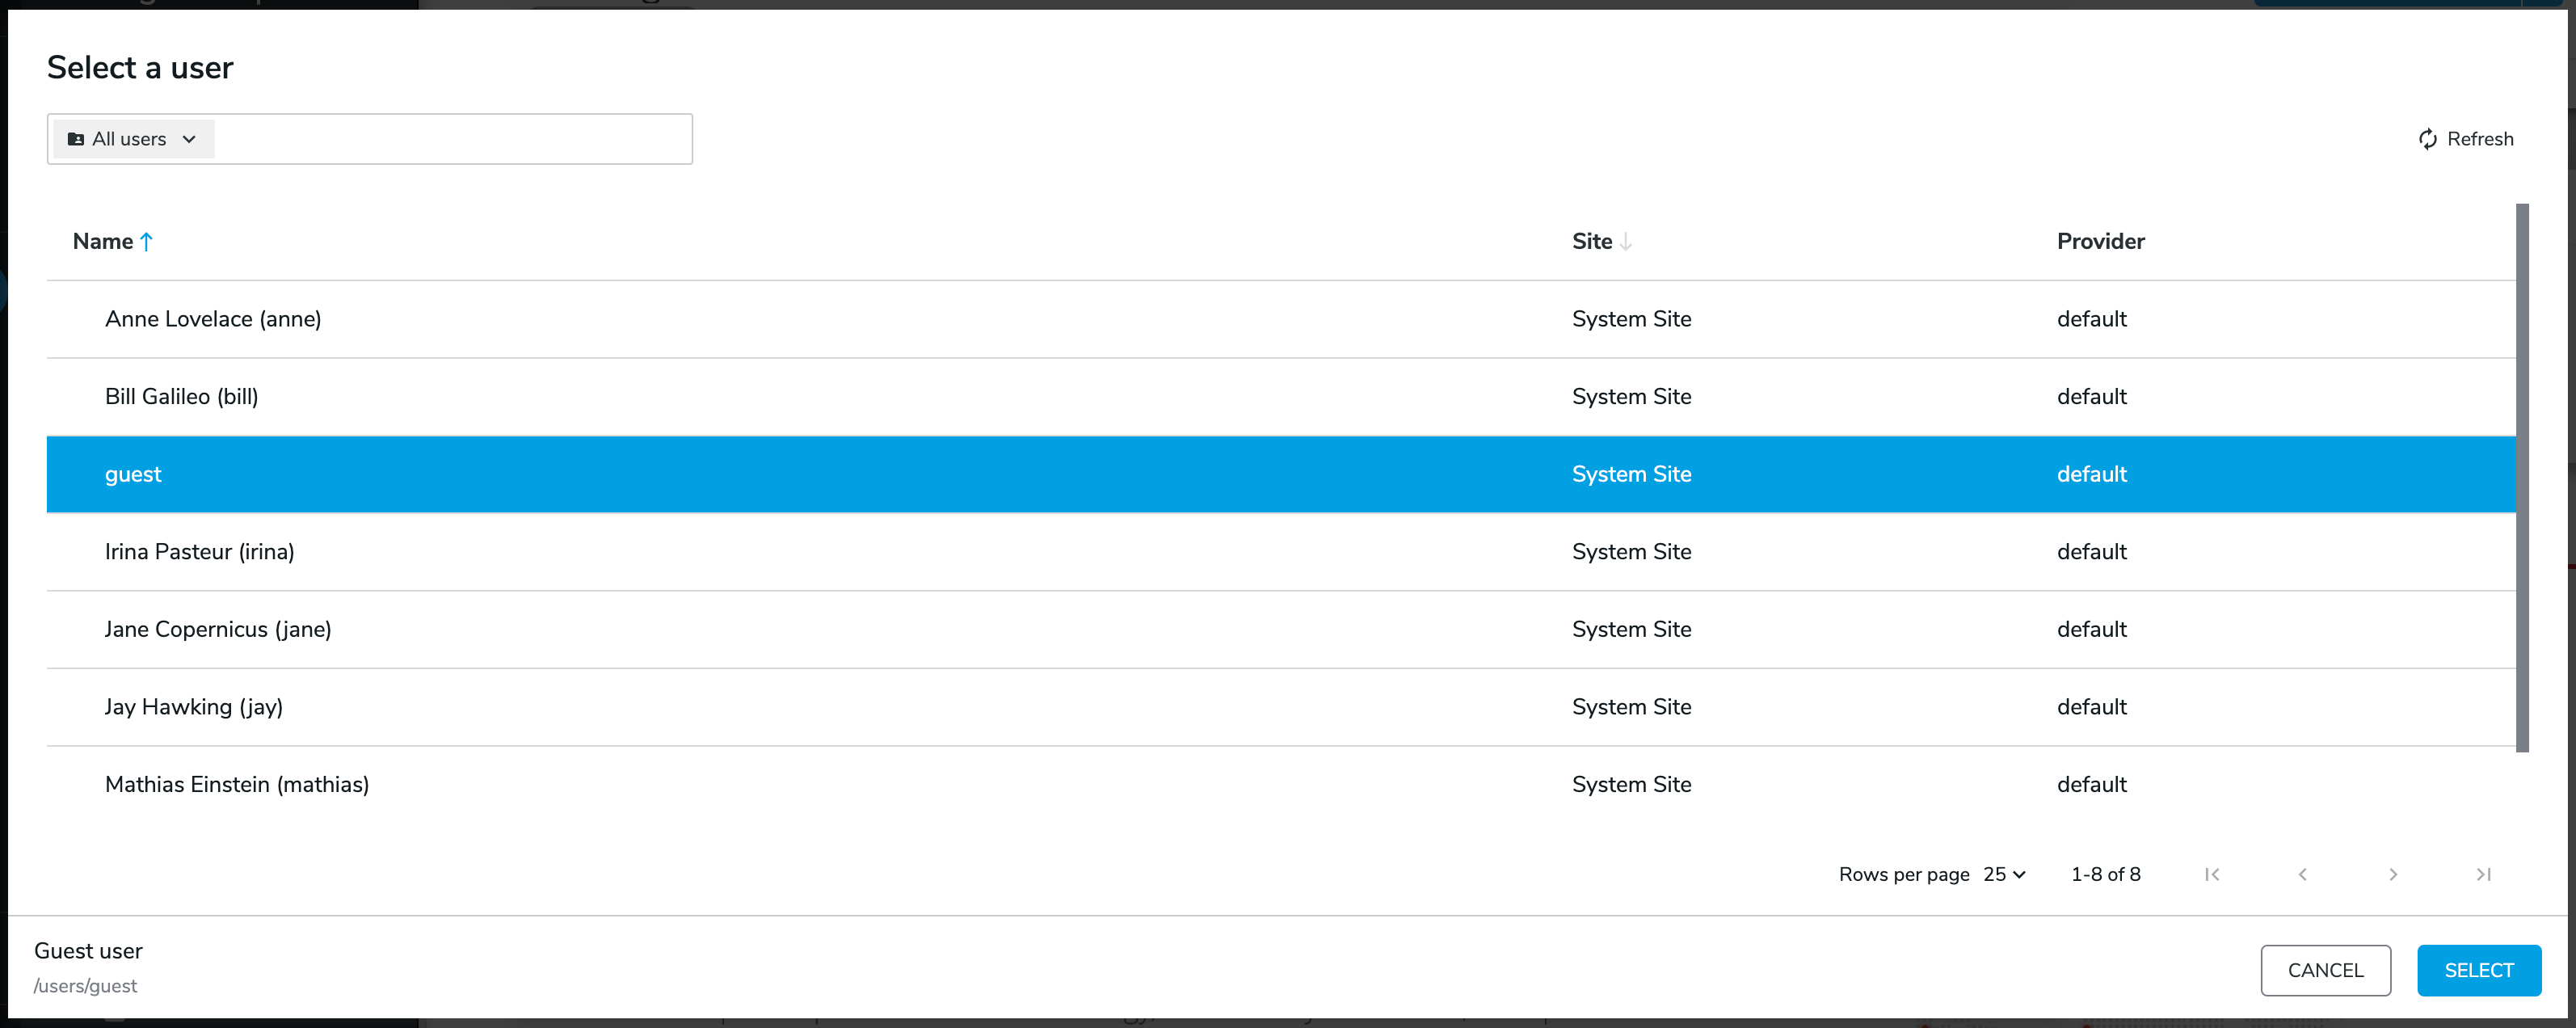Select the Mathias Einstein (mathias) row
2576x1028 pixels.
pos(237,784)
